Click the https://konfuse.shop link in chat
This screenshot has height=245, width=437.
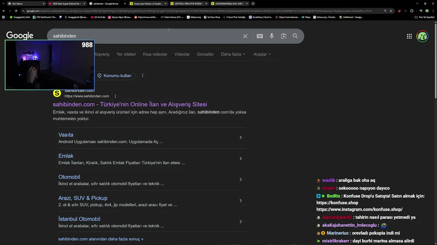coord(337,203)
